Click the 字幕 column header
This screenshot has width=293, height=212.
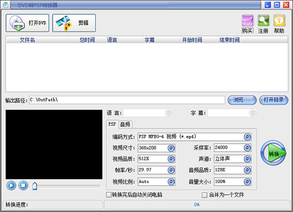pos(162,40)
